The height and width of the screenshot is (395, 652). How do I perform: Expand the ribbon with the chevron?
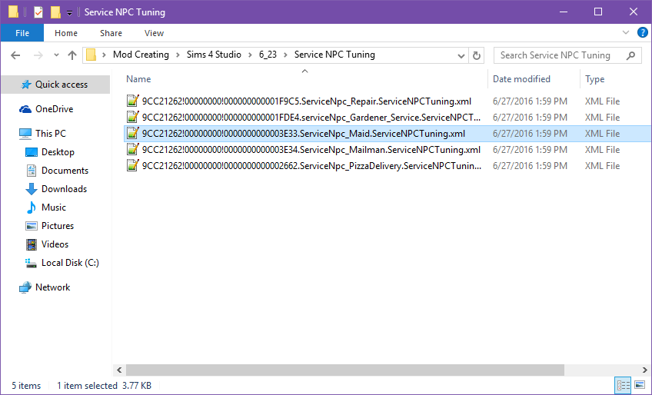point(625,32)
